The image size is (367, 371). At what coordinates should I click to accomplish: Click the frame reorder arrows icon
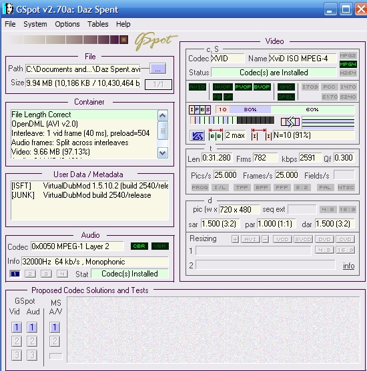coord(290,122)
